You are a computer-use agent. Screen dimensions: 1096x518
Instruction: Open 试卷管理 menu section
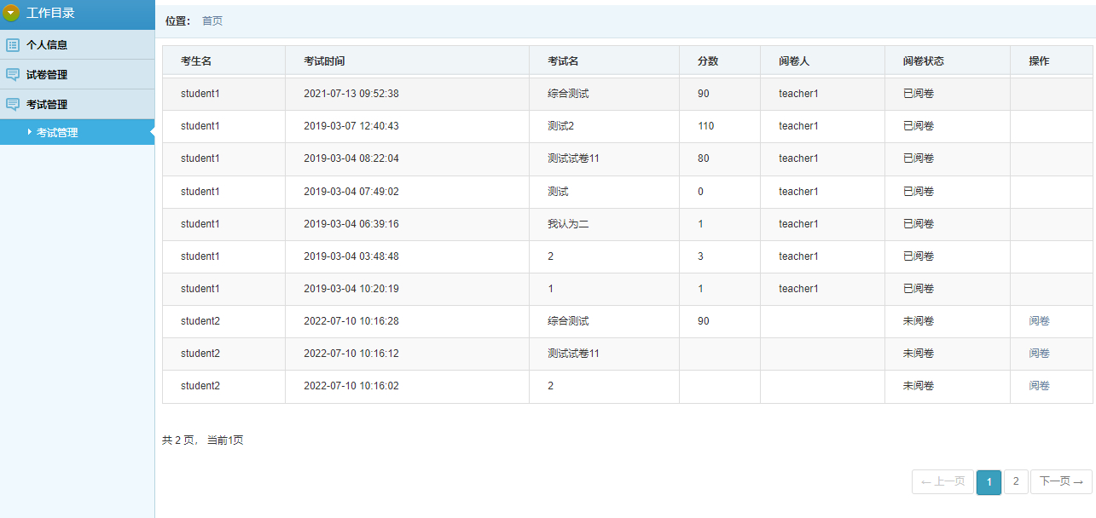77,74
